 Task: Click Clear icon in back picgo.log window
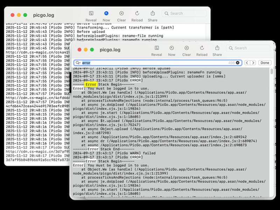121,13
